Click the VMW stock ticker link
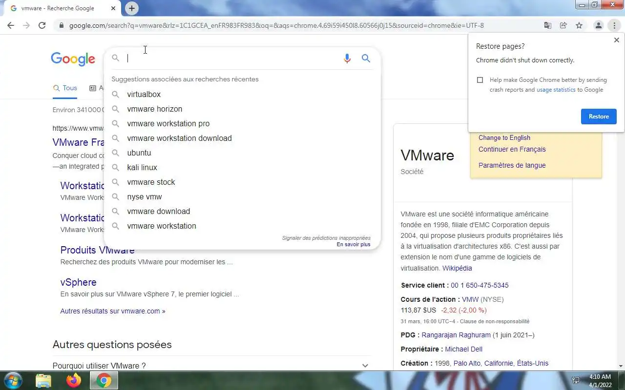Image resolution: width=625 pixels, height=390 pixels. click(470, 299)
